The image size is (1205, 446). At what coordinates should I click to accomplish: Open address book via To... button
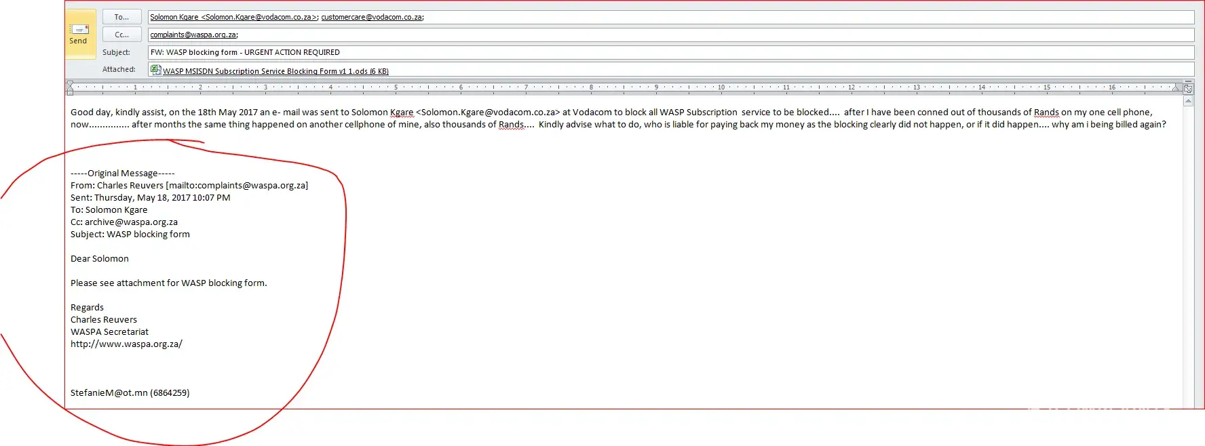122,17
